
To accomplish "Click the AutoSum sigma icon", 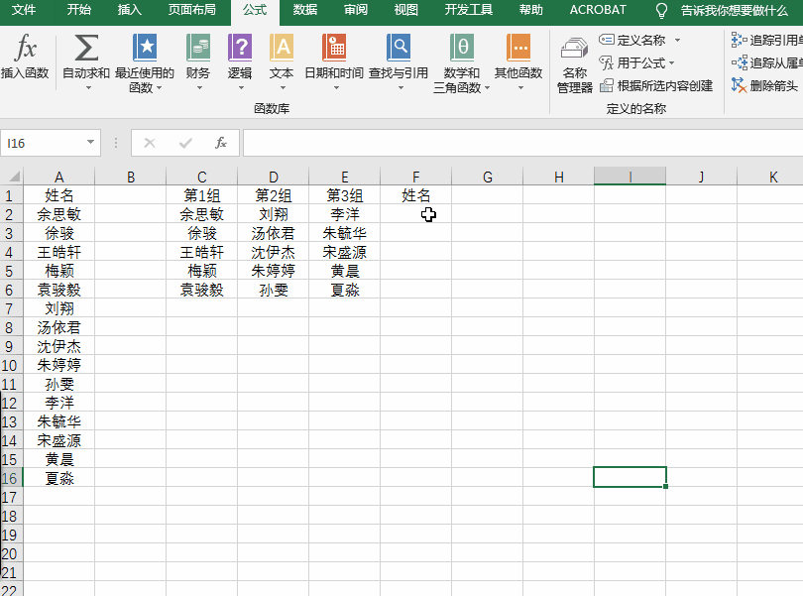I will click(x=86, y=48).
